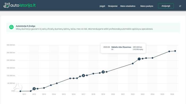Click the Atsijungti button
This screenshot has width=186, height=104.
(x=166, y=6)
